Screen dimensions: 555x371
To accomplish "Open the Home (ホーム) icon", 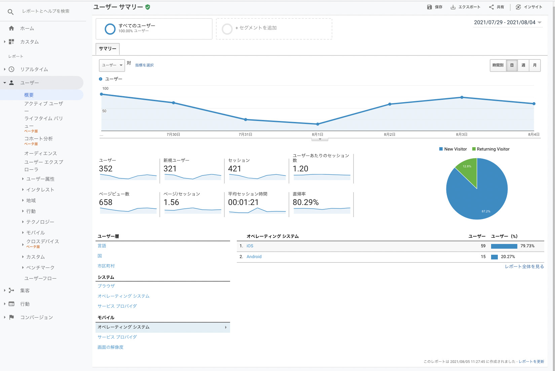I will point(11,28).
